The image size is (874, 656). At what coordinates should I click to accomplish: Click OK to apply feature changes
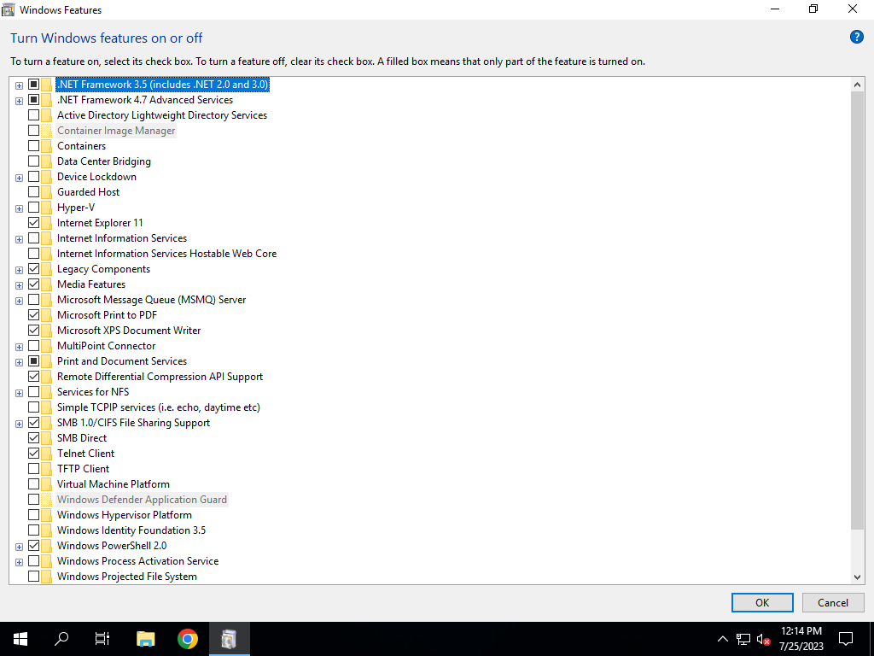(x=762, y=603)
